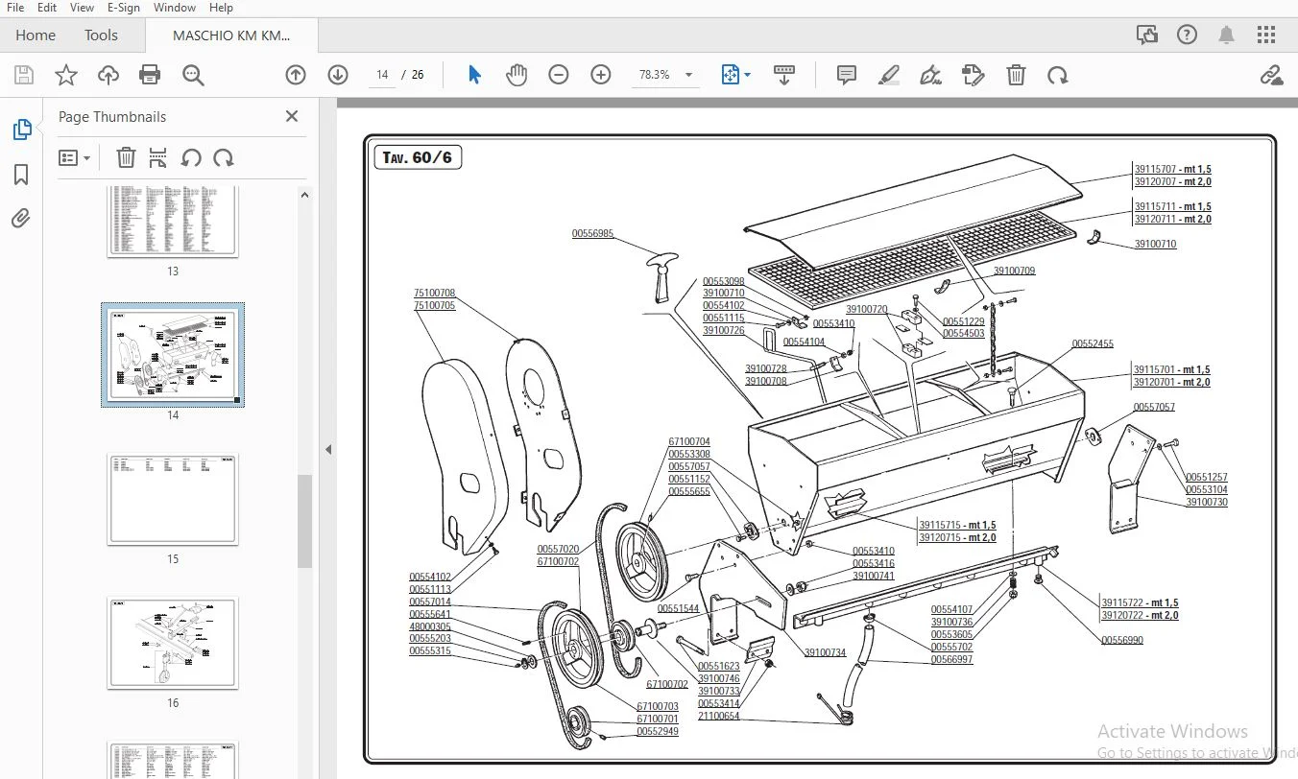Click the current page number field
Viewport: 1298px width, 779px height.
(383, 75)
